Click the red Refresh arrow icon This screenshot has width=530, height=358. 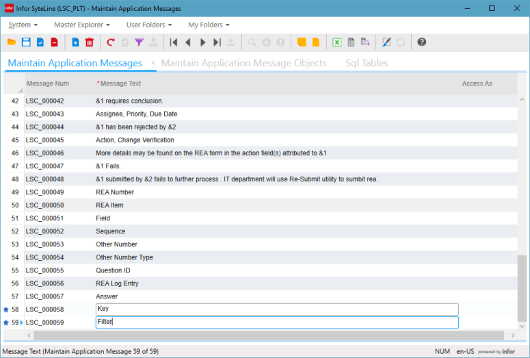click(x=111, y=42)
